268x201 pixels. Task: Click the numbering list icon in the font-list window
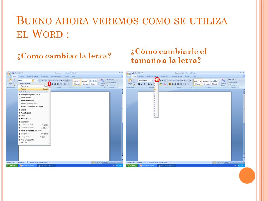pyautogui.click(x=54, y=80)
